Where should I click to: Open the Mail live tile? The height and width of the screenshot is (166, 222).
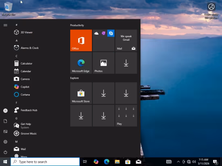click(x=126, y=40)
